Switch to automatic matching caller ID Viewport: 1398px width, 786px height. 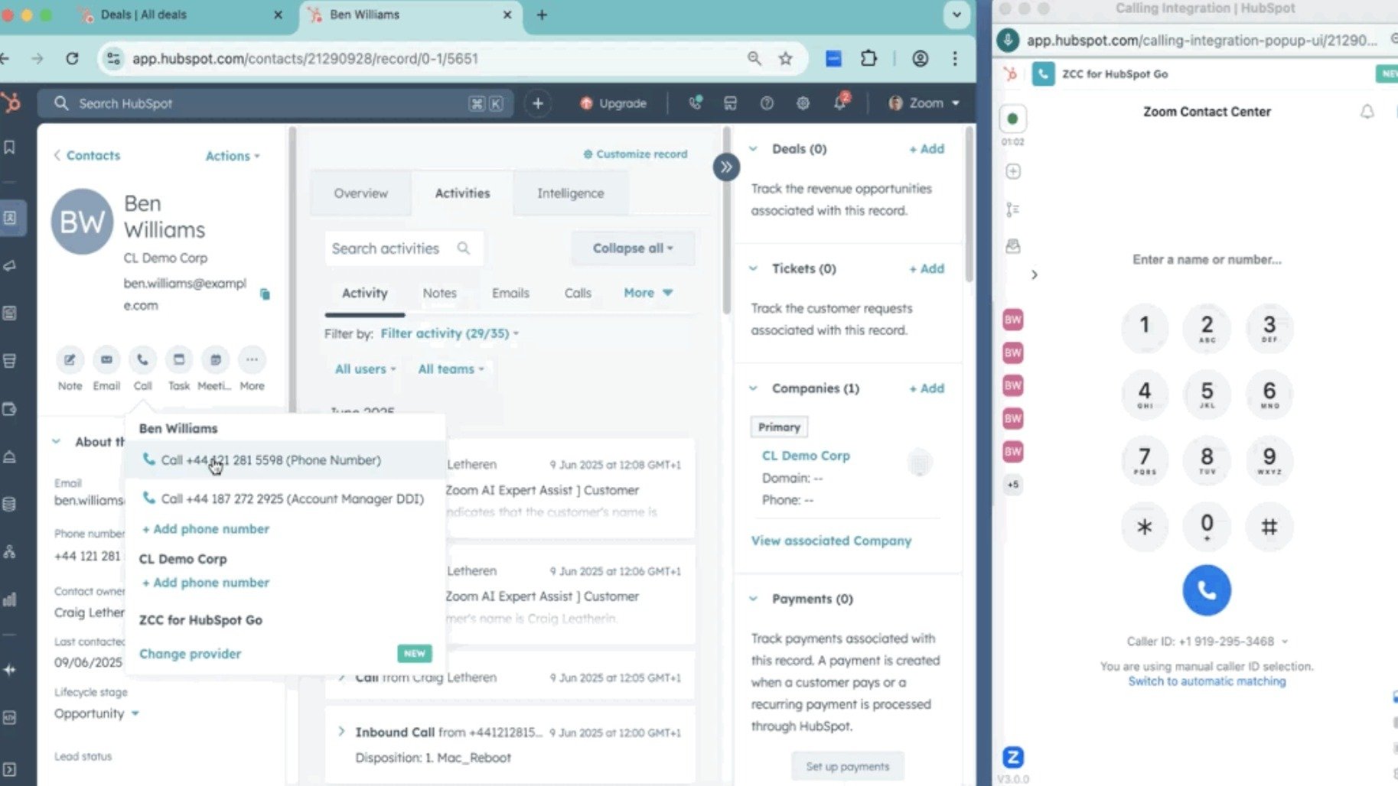pos(1207,681)
